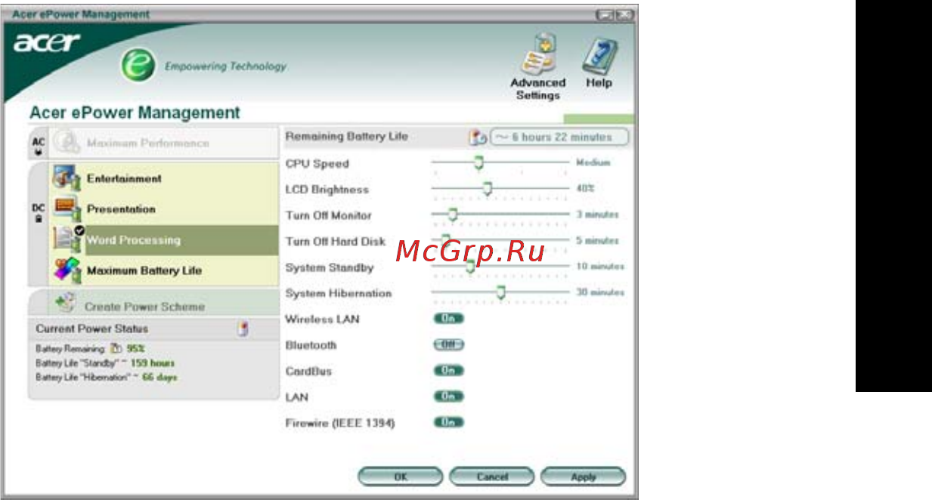Click the Current Power Status battery icon
Viewport: 932px width, 500px height.
click(x=243, y=329)
